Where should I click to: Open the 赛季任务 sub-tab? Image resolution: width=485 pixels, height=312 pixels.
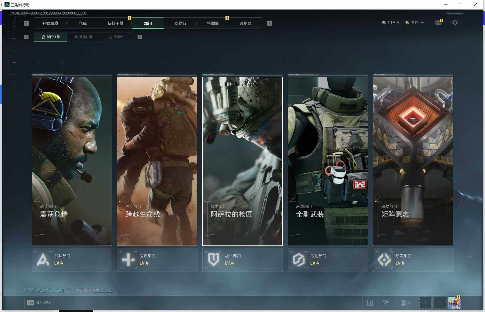pos(83,37)
